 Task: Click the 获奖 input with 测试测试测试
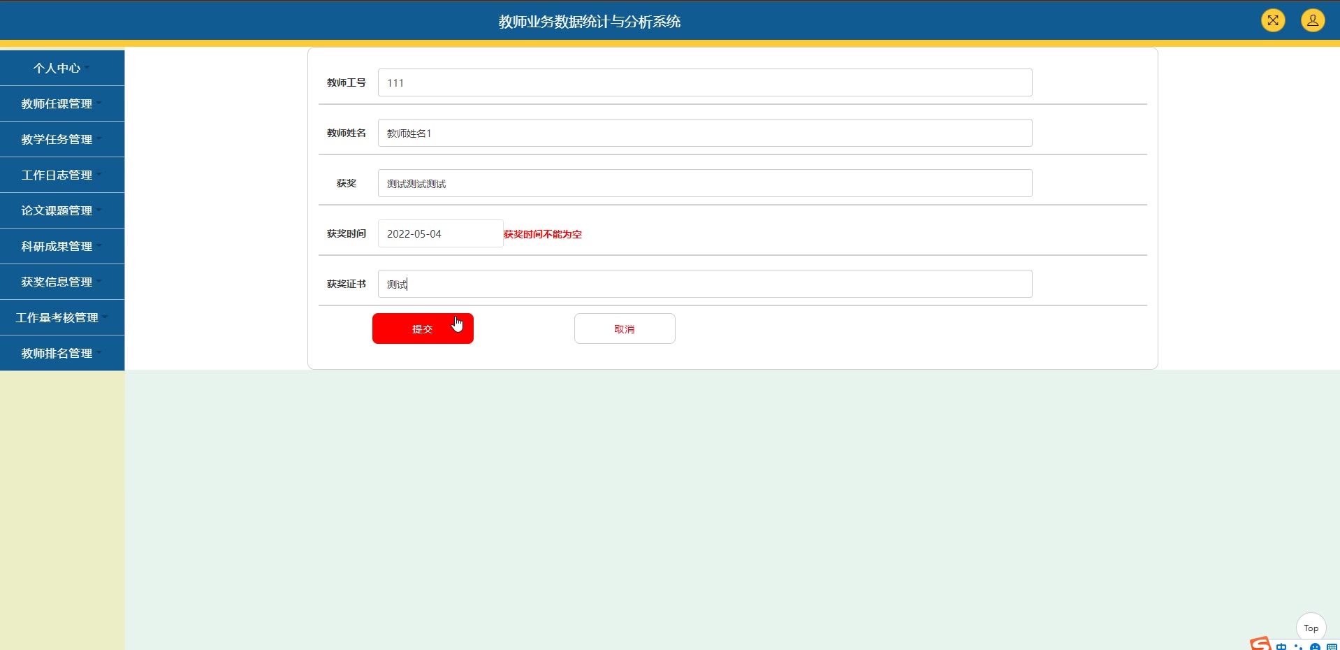pyautogui.click(x=705, y=183)
